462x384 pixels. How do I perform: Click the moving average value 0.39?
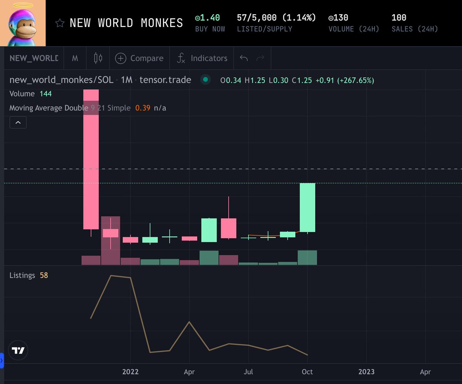coord(142,108)
